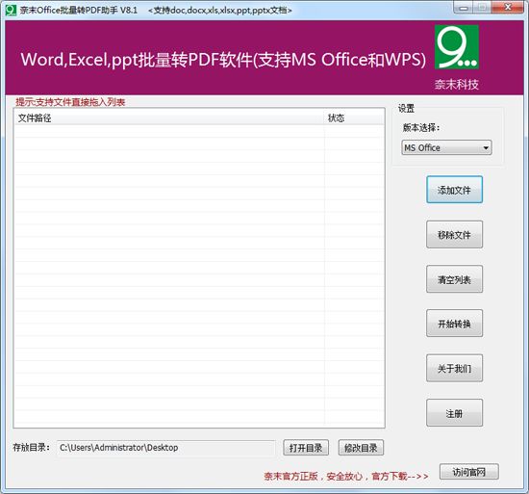This screenshot has height=494, width=529.
Task: Click the 注册 register button
Action: pyautogui.click(x=454, y=413)
